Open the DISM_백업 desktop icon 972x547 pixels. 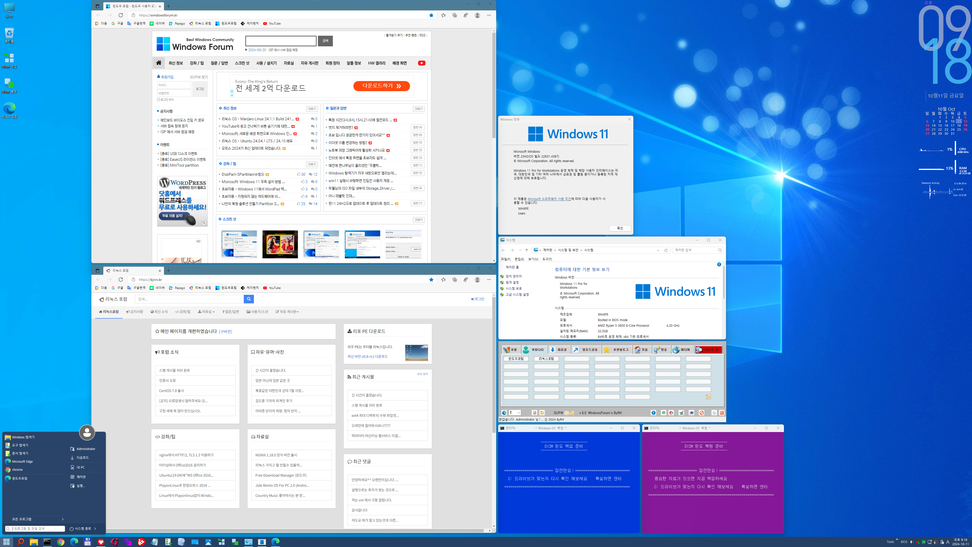(9, 61)
